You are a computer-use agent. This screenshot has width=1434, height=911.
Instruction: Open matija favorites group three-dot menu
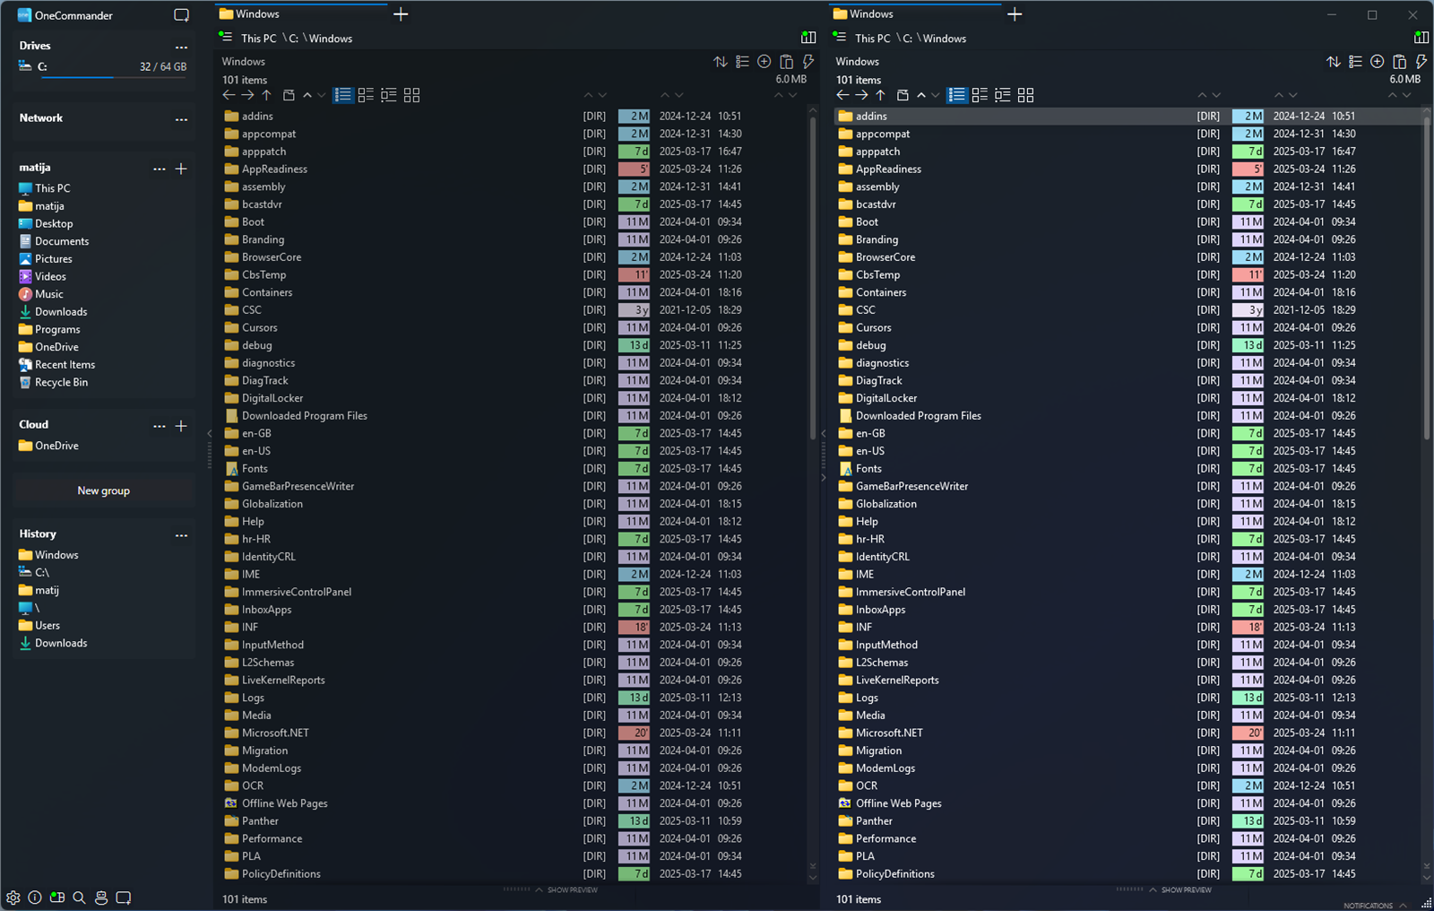(x=159, y=169)
